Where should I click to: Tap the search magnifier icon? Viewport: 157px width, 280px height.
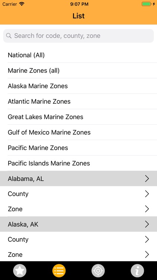[x=9, y=36]
